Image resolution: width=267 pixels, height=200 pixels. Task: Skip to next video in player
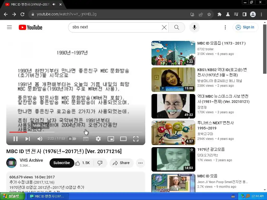(x=28, y=139)
